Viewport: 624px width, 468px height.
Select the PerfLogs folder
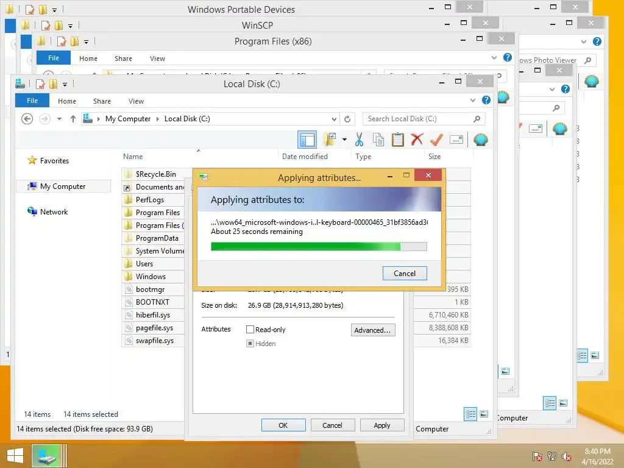(x=150, y=200)
